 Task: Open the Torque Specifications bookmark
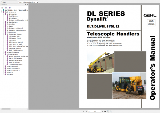(16, 64)
